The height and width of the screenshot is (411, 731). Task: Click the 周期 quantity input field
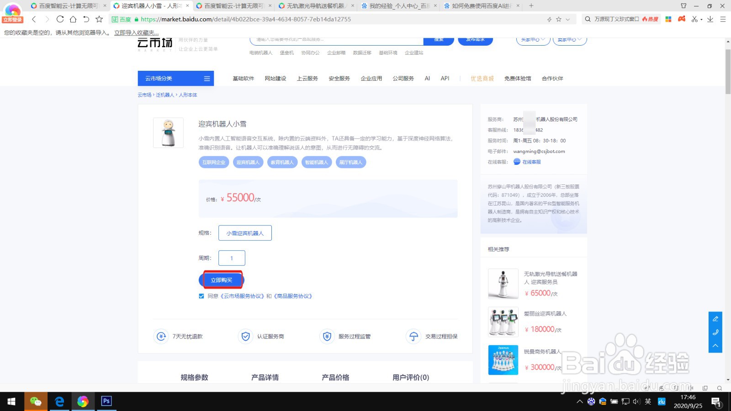(232, 258)
